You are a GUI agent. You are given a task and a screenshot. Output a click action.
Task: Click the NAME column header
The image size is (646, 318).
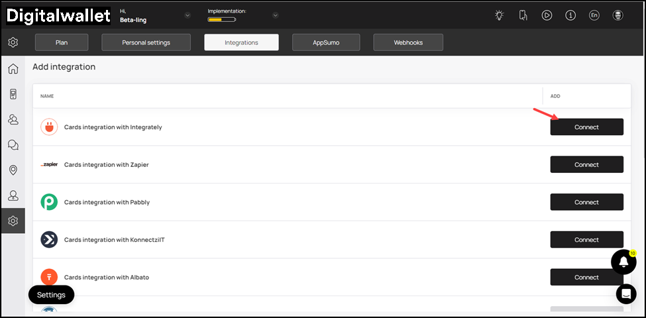coord(47,96)
